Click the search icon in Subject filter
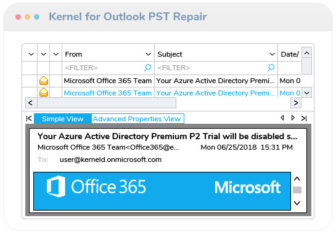The height and width of the screenshot is (234, 336). click(x=271, y=68)
